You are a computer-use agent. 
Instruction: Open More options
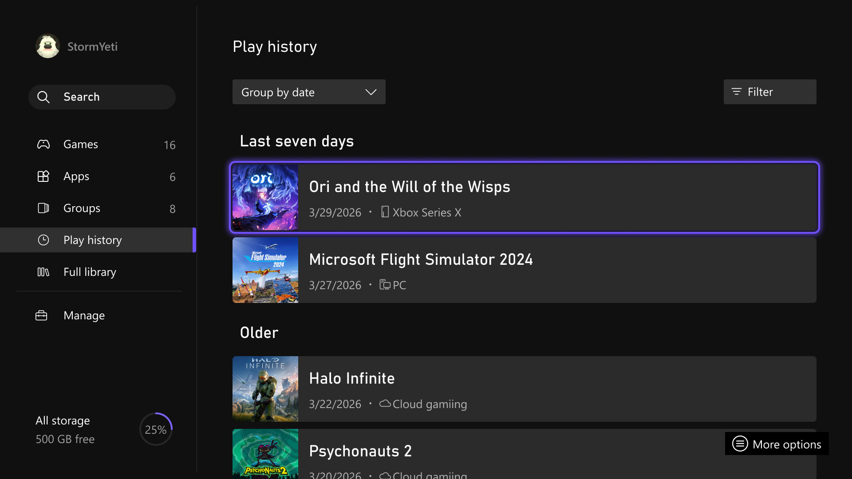tap(776, 444)
